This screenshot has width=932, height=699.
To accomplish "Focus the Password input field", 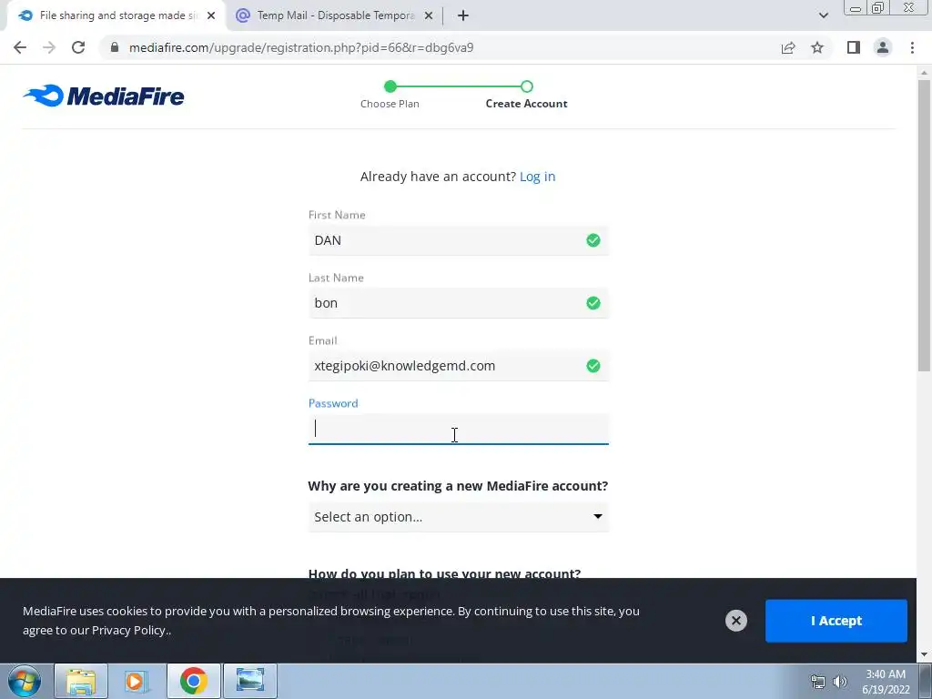I will [x=459, y=429].
